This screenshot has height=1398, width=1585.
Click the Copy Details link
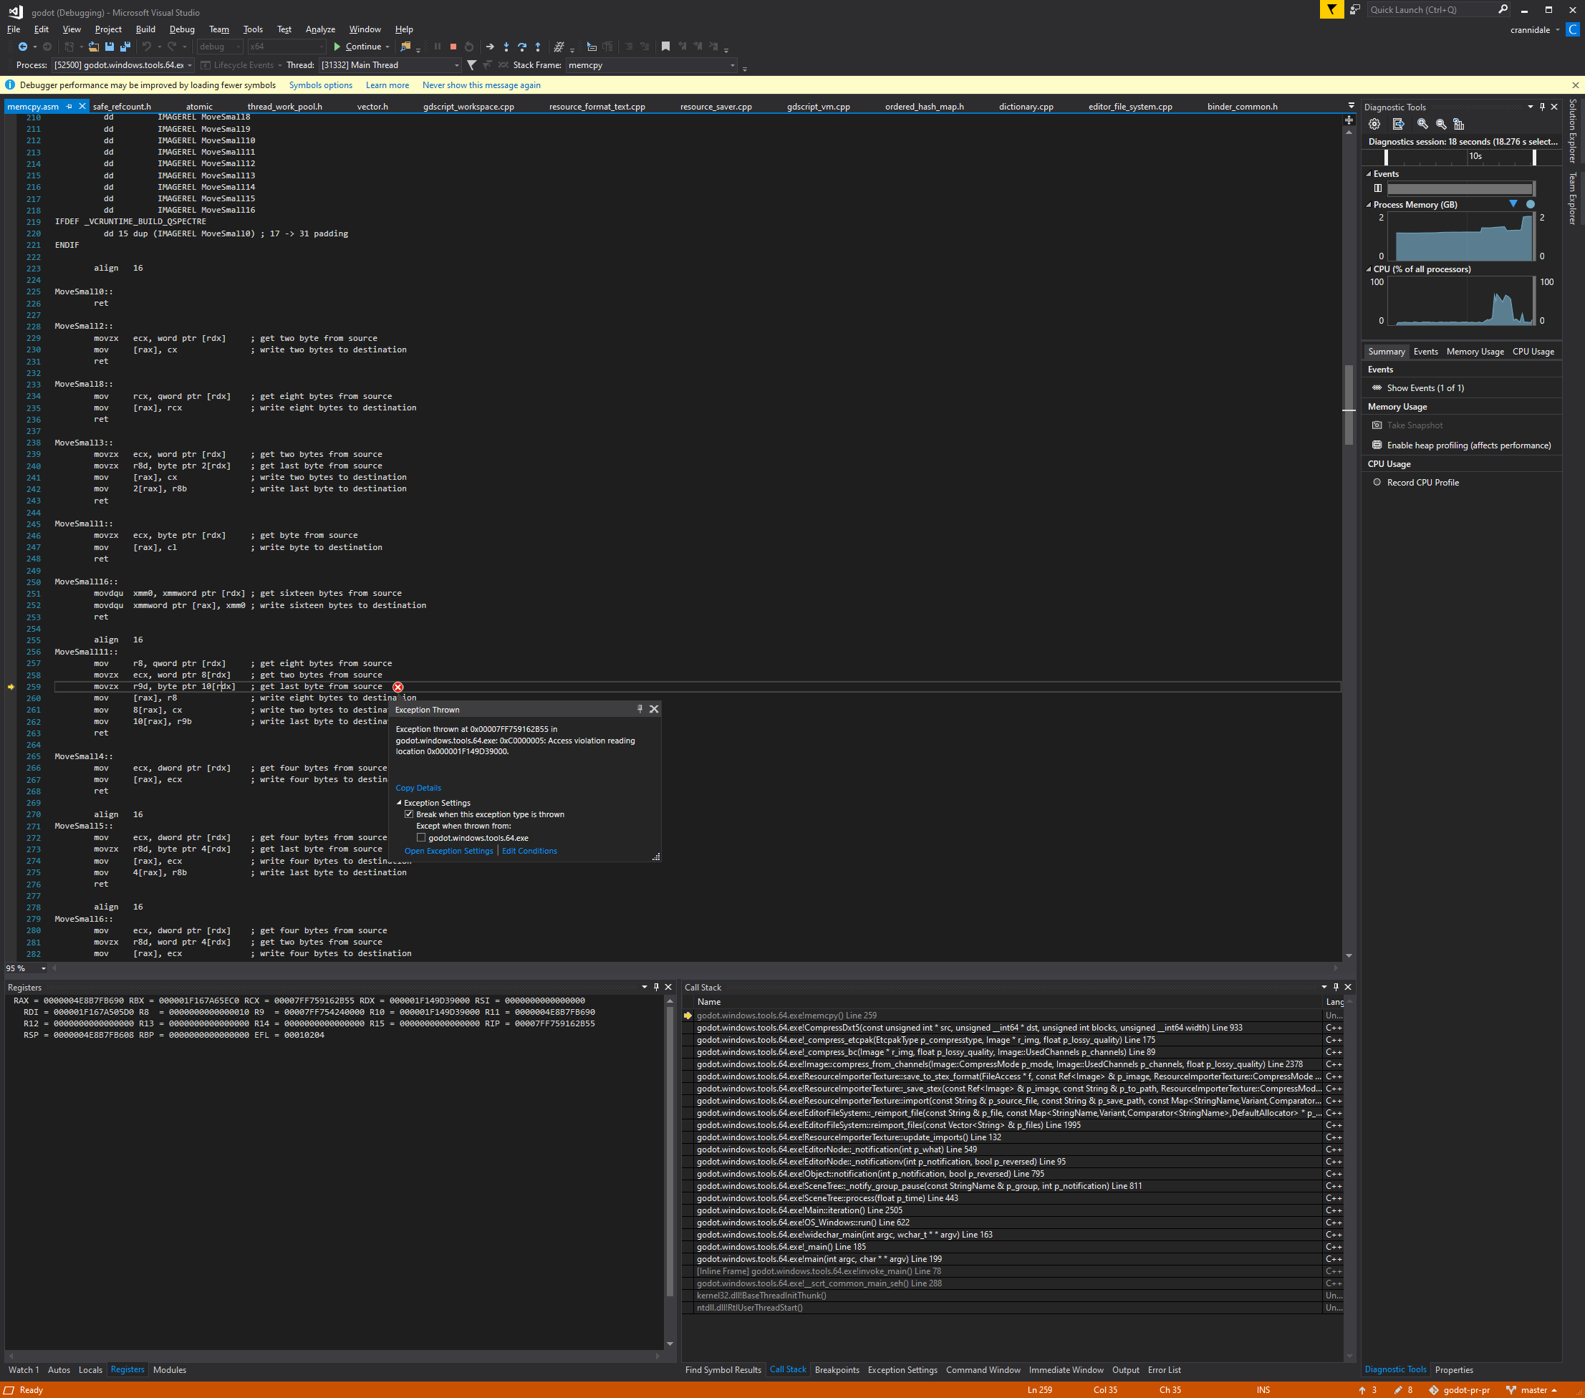pyautogui.click(x=418, y=788)
